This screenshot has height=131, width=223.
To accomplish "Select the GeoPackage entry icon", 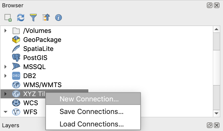I will pos(16,40).
